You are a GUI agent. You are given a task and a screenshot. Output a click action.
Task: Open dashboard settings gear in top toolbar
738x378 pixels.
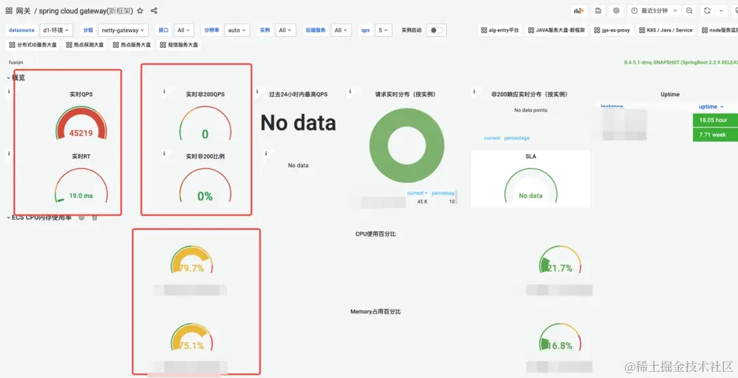pos(616,10)
